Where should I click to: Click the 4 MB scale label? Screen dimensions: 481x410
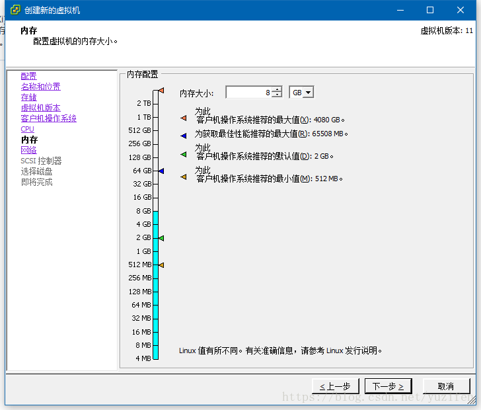[x=143, y=358]
